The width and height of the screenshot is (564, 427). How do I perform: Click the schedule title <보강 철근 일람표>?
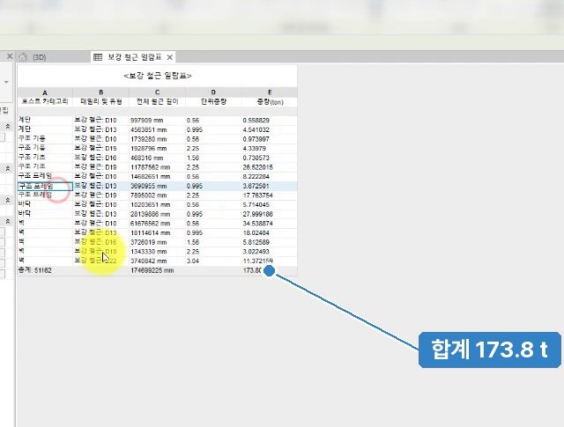[x=158, y=76]
